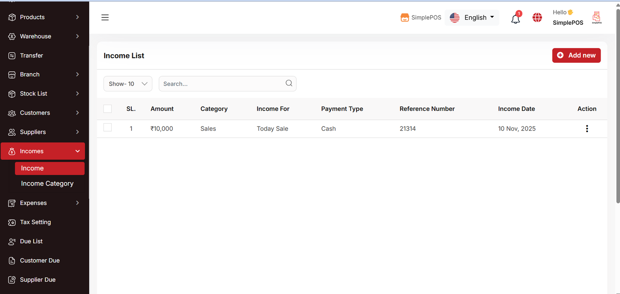Image resolution: width=620 pixels, height=294 pixels.
Task: Open the user profile avatar
Action: pos(596,17)
